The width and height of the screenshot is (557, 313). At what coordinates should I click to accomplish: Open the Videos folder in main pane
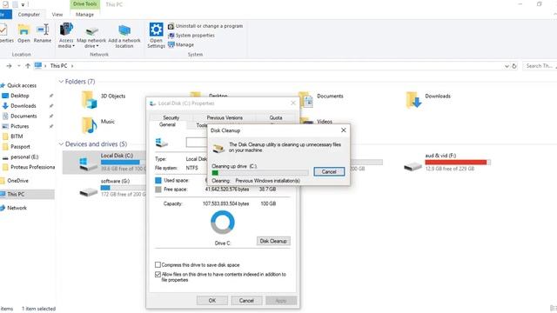pos(316,123)
